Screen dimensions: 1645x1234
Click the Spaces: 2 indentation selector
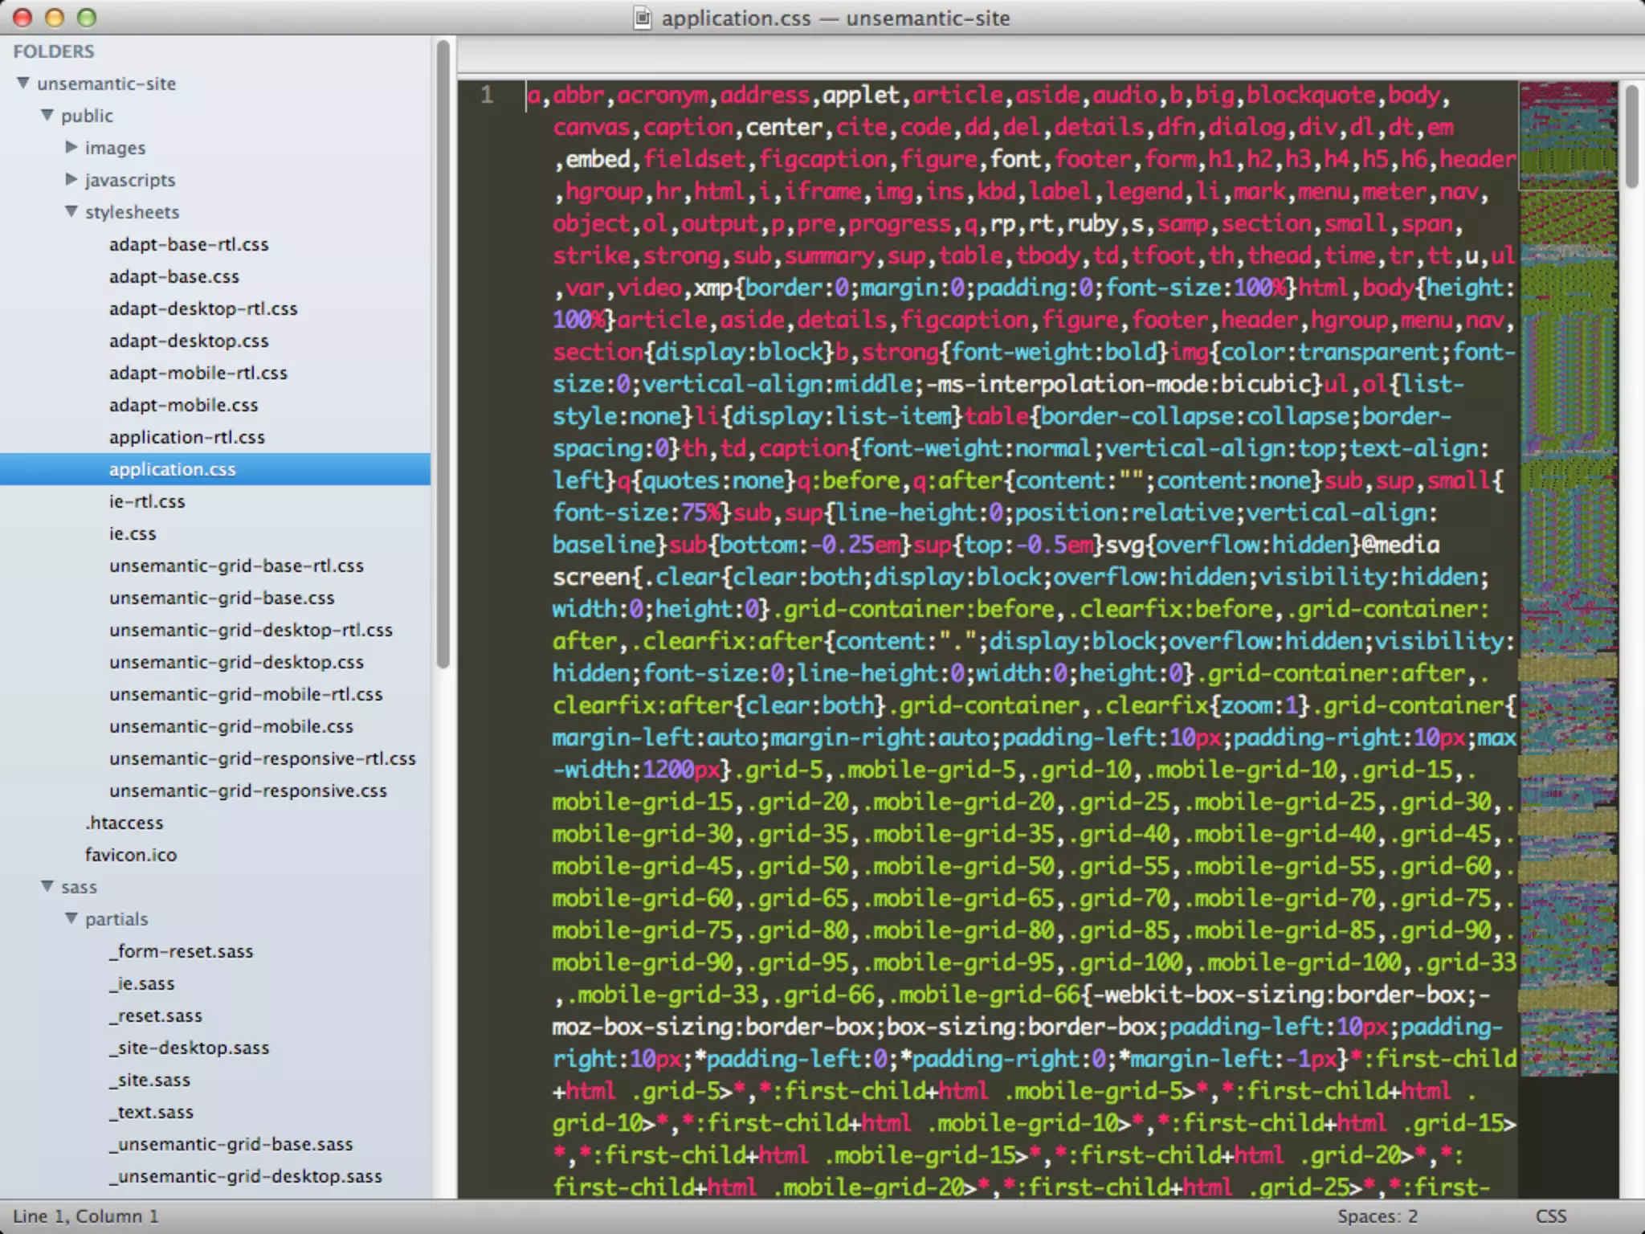[1377, 1216]
